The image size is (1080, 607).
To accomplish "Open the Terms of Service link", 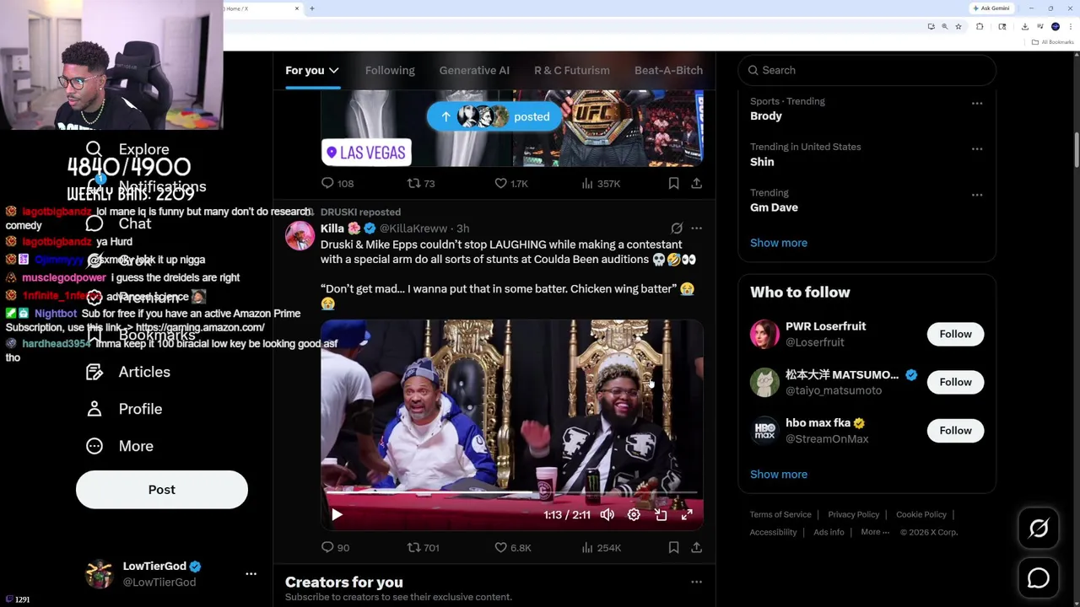I will point(780,514).
